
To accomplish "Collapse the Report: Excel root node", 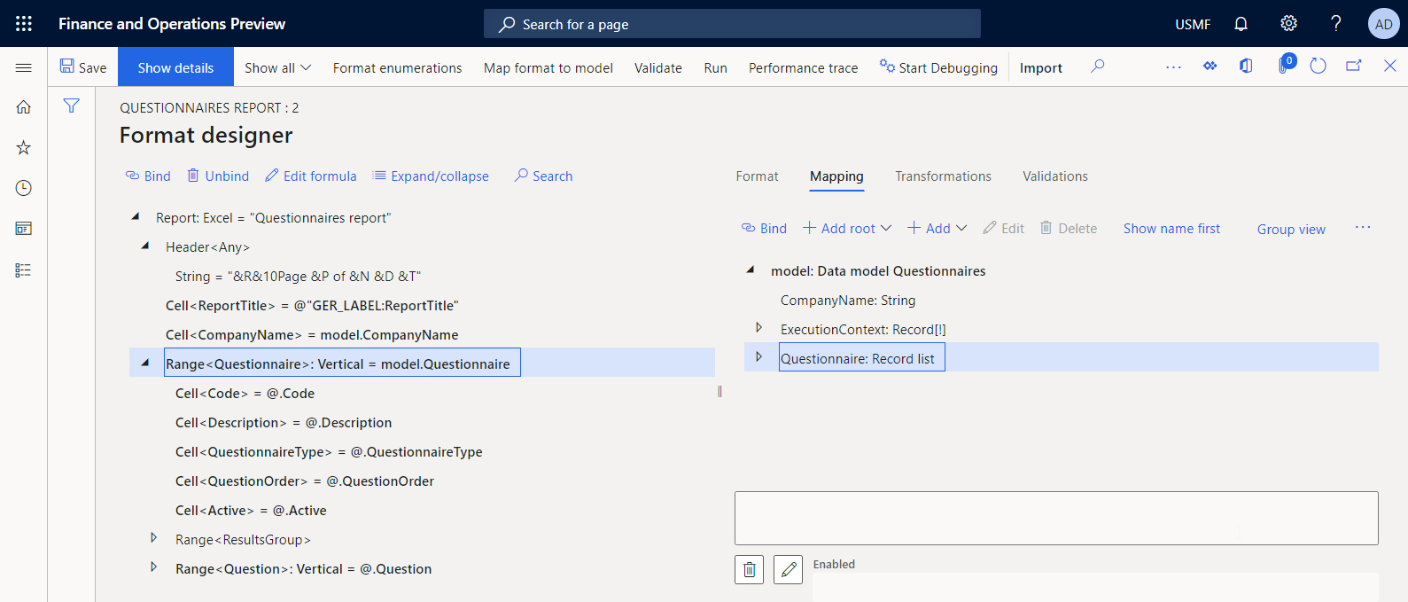I will click(x=136, y=216).
